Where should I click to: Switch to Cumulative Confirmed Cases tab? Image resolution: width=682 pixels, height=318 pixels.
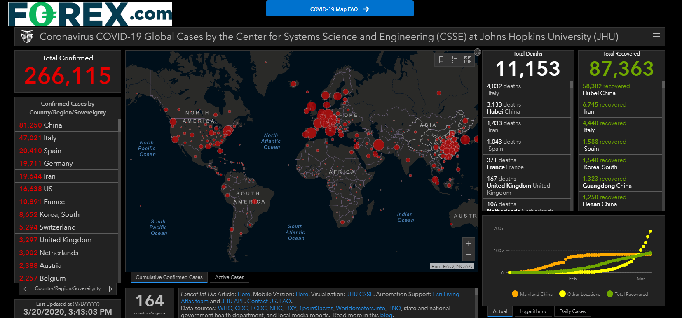coord(169,277)
